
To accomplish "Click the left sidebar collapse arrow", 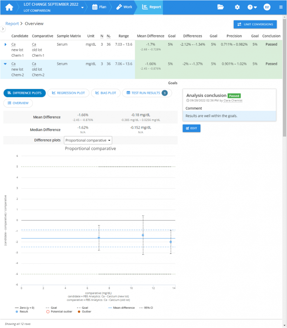I will click(3, 29).
